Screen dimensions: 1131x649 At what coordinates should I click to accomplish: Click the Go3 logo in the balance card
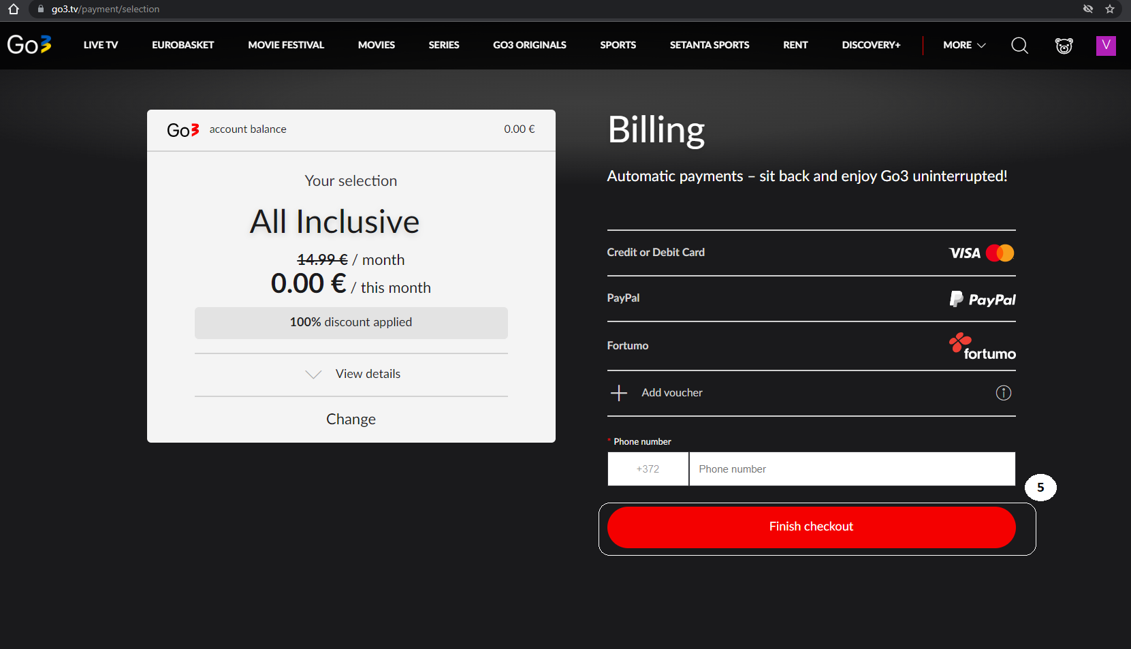tap(182, 129)
